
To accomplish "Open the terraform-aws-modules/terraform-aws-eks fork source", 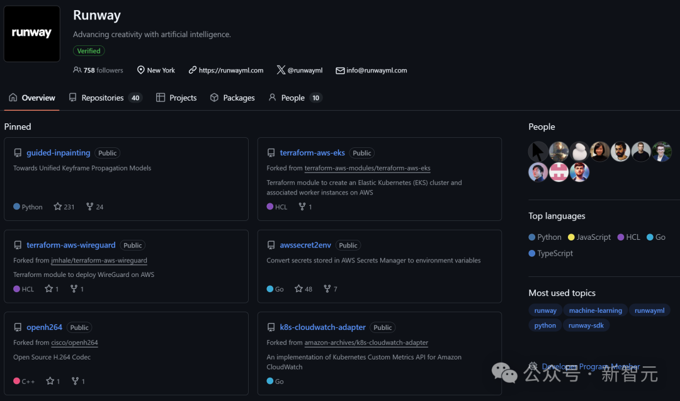I will point(367,168).
